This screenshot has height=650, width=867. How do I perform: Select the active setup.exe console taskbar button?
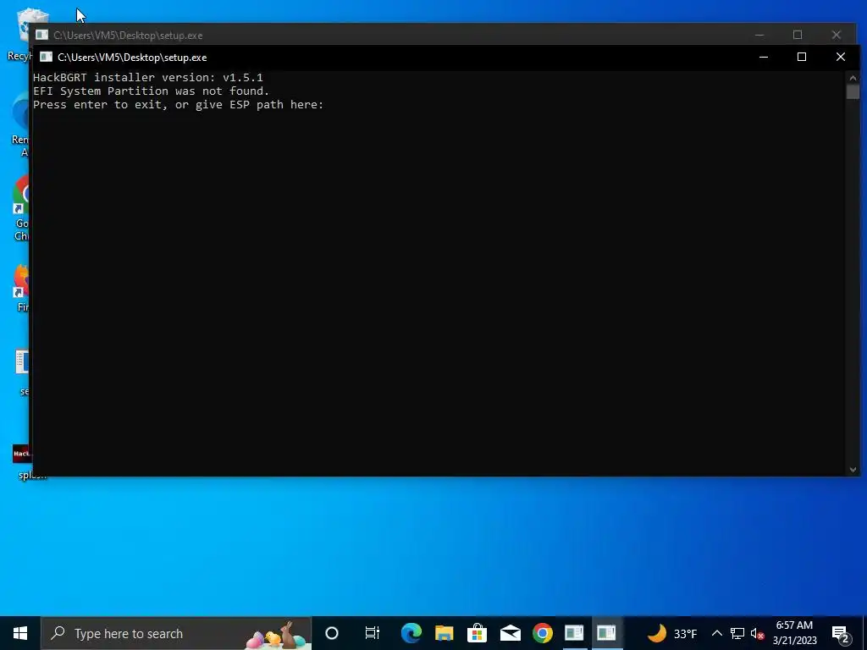(606, 633)
